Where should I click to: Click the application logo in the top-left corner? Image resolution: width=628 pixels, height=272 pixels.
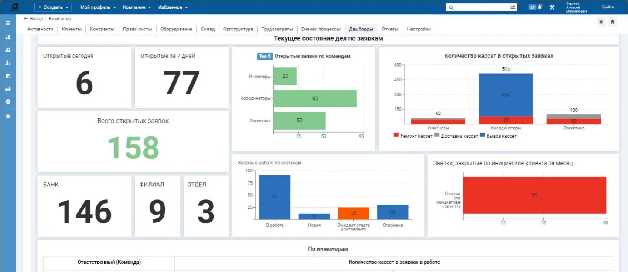point(14,7)
